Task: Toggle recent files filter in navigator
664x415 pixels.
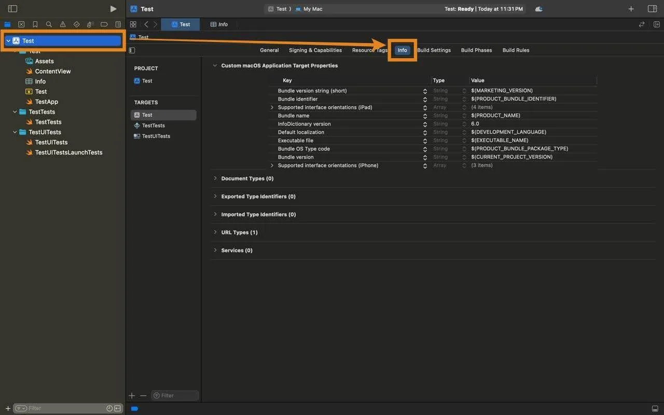Action: click(109, 408)
